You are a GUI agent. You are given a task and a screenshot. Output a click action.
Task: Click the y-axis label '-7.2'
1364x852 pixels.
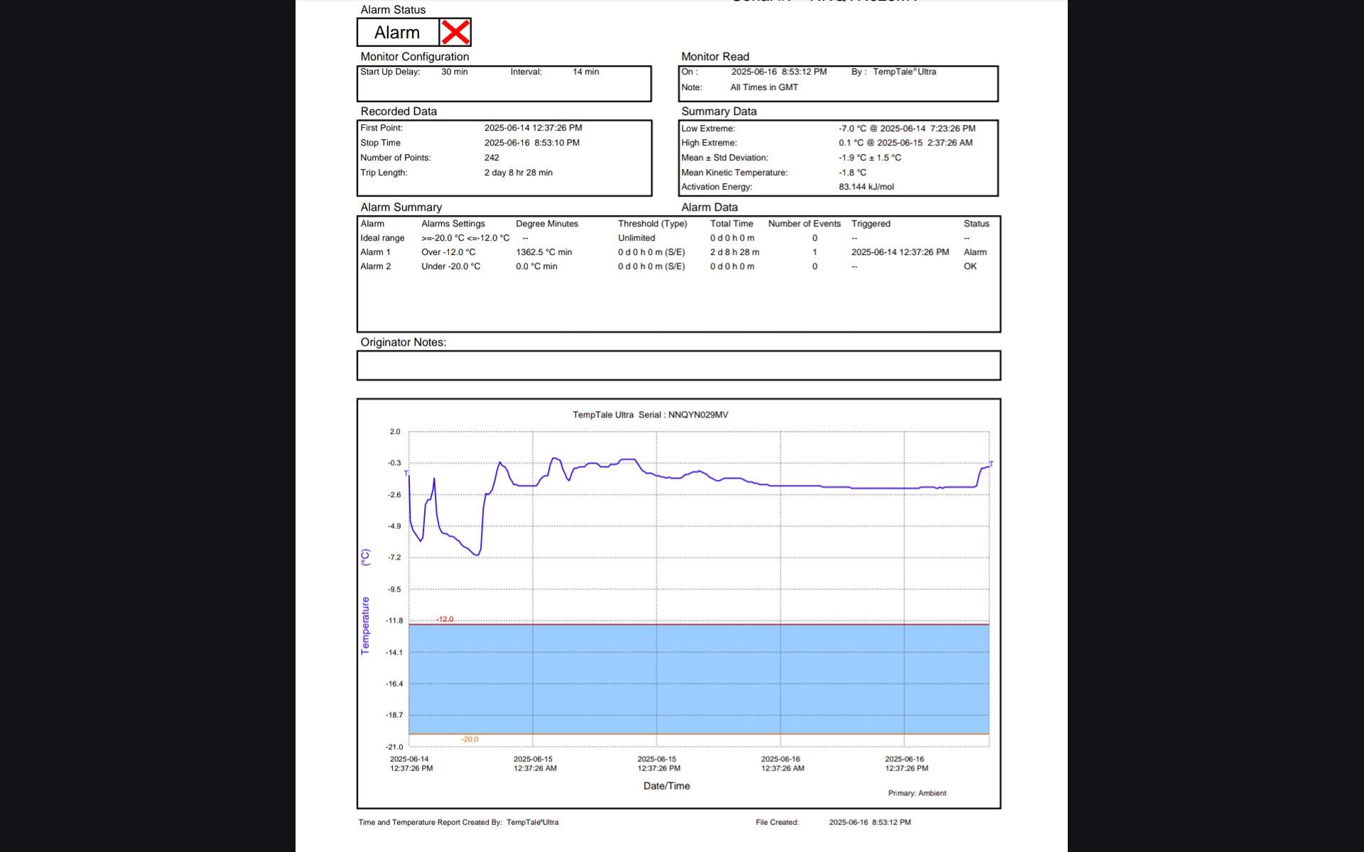click(394, 557)
